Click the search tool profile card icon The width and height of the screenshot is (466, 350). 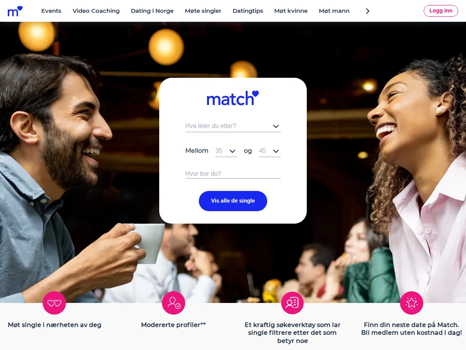pyautogui.click(x=292, y=303)
